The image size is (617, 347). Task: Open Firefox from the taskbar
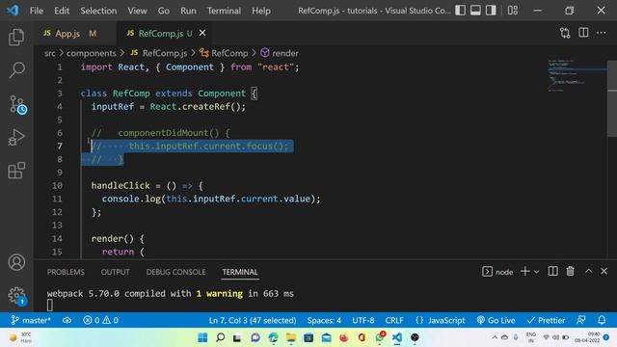(344, 337)
